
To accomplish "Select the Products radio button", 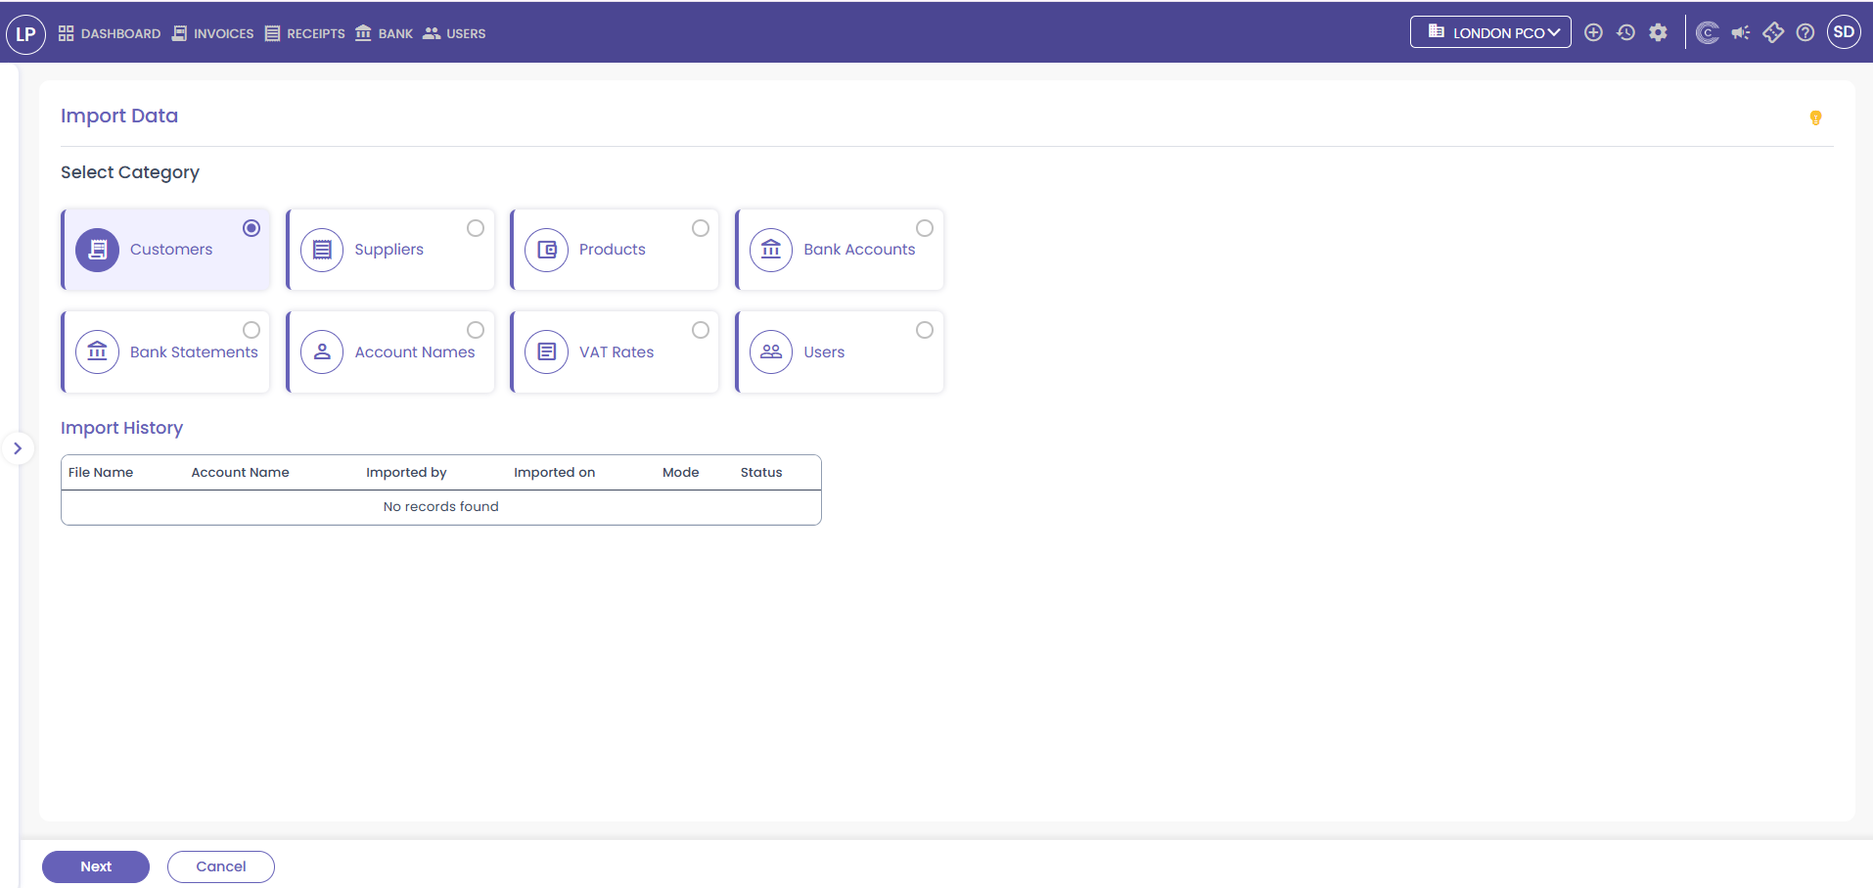I will [x=701, y=228].
